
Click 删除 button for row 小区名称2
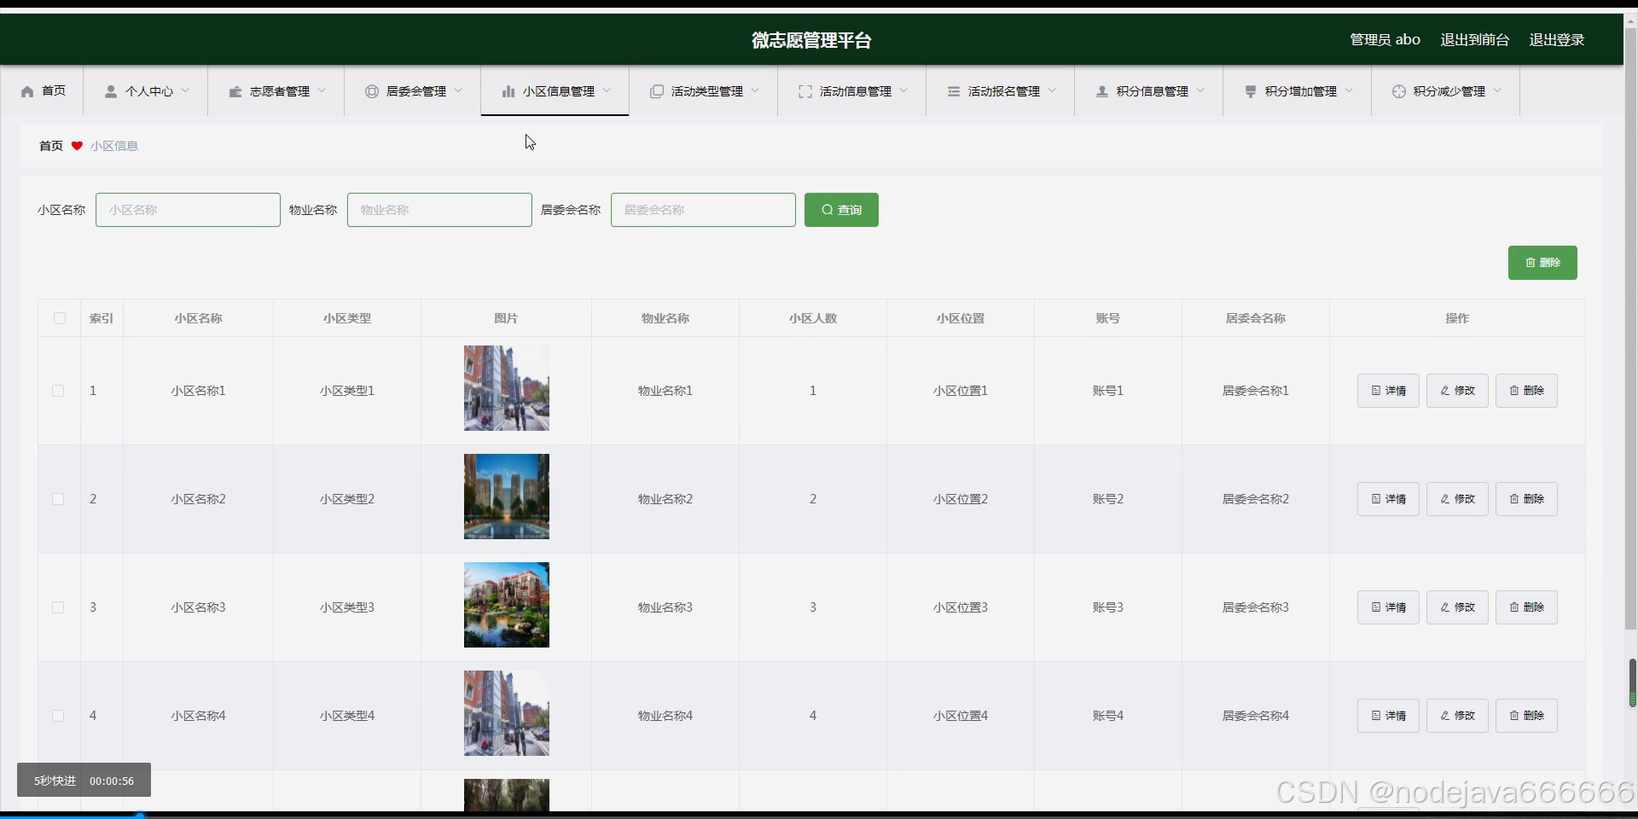[x=1526, y=499]
